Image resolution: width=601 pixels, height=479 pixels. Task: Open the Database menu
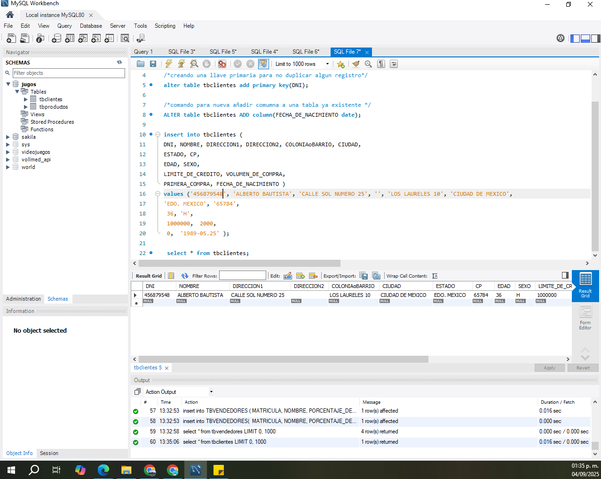[91, 26]
